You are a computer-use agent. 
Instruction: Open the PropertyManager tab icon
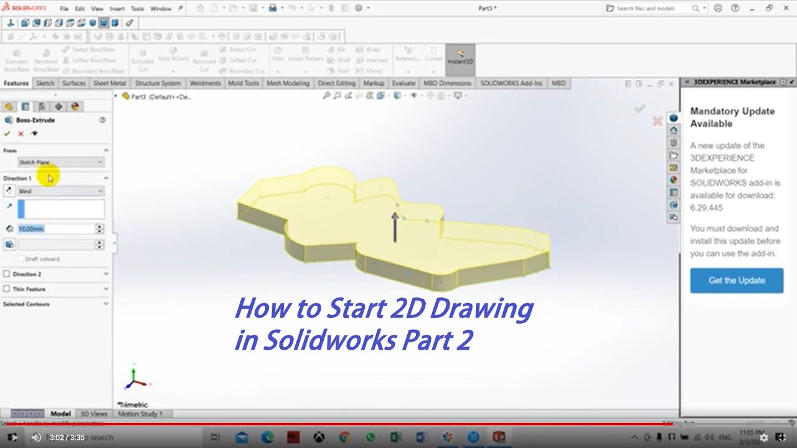26,106
